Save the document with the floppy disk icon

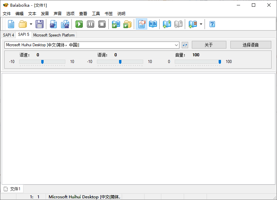39,24
